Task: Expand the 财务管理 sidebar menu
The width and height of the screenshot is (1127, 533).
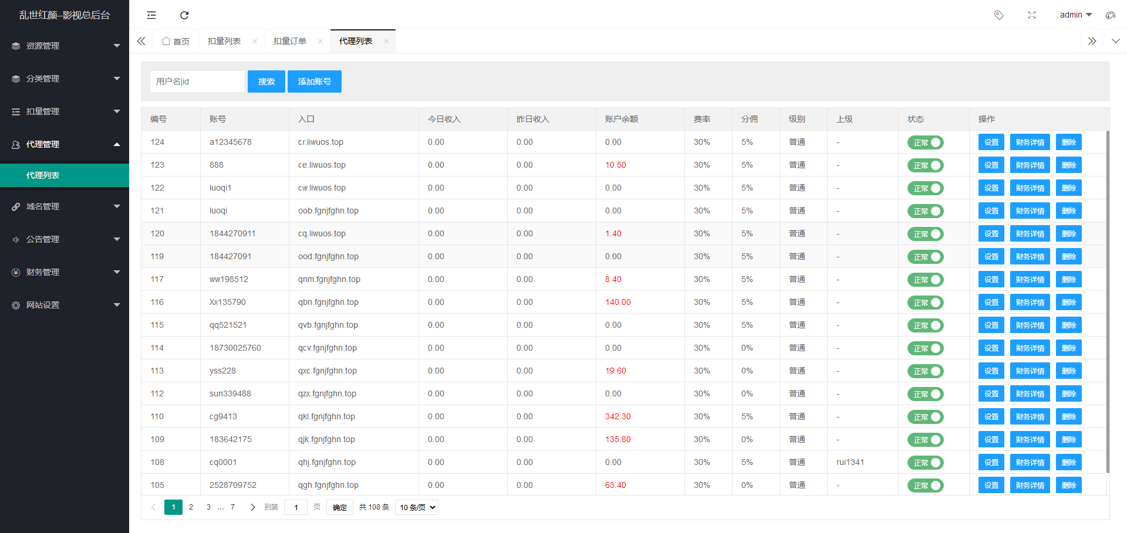Action: pyautogui.click(x=65, y=272)
